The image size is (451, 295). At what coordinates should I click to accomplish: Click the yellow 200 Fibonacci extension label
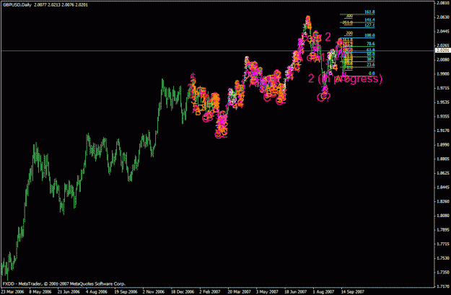tap(349, 33)
